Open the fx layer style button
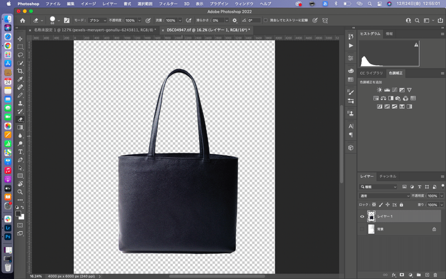This screenshot has width=446, height=279. click(393, 275)
